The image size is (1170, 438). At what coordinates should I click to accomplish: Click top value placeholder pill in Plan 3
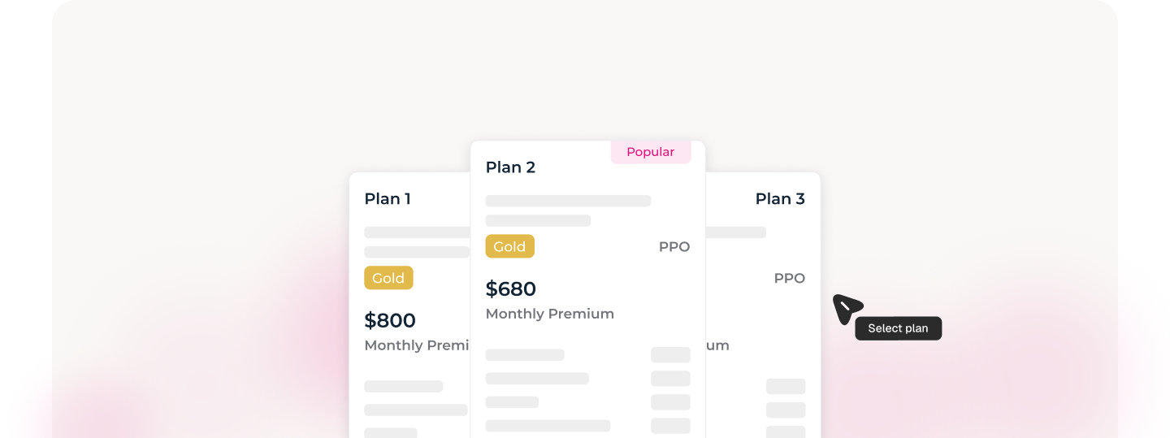tap(786, 386)
